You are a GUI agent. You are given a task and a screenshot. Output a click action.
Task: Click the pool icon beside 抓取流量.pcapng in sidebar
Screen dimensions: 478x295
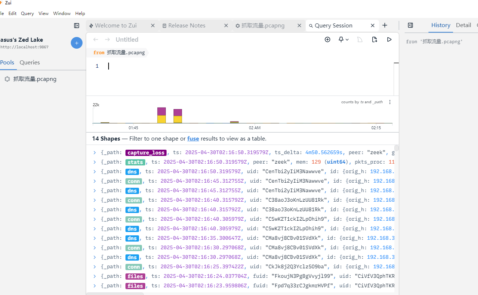click(x=7, y=79)
